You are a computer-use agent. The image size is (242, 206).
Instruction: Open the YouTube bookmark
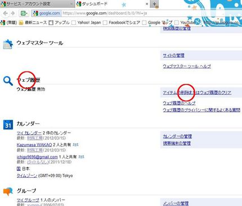(x=186, y=23)
